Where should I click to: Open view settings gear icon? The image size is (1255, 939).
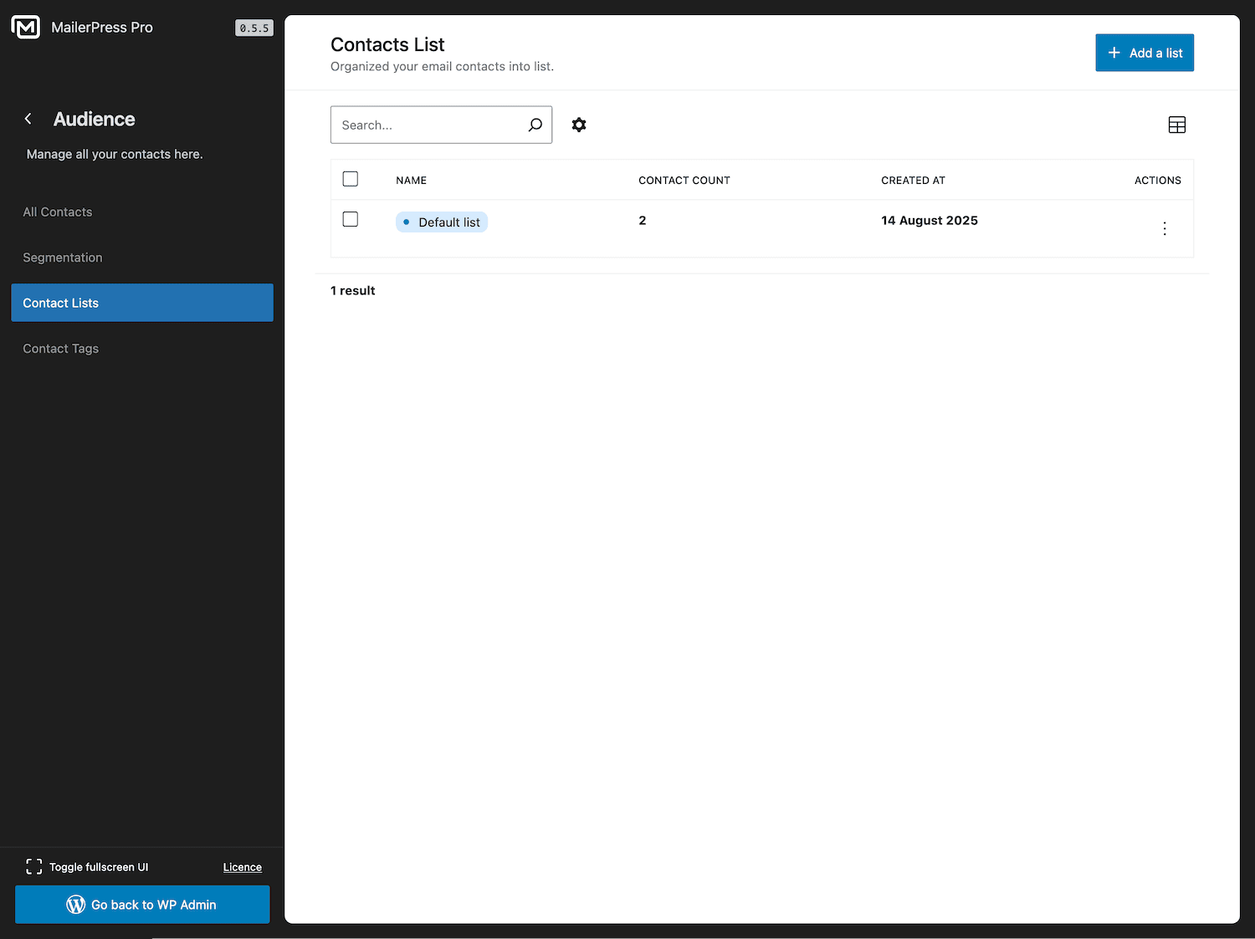click(x=579, y=125)
